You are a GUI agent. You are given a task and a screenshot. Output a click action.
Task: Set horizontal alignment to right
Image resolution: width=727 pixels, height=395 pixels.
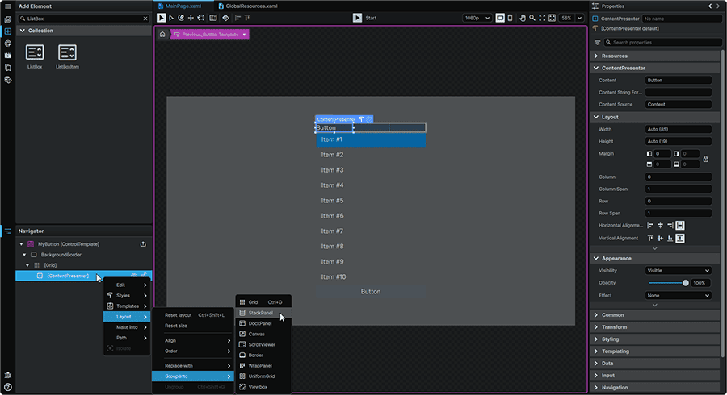(x=670, y=225)
